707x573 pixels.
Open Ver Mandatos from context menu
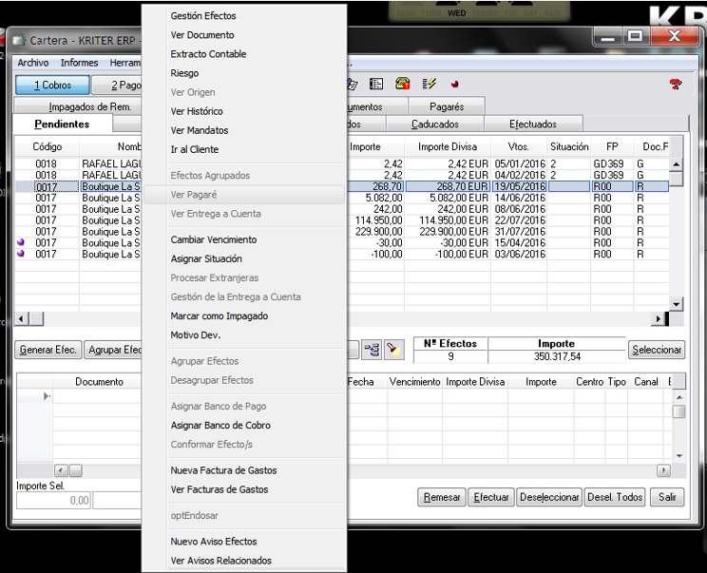click(200, 130)
